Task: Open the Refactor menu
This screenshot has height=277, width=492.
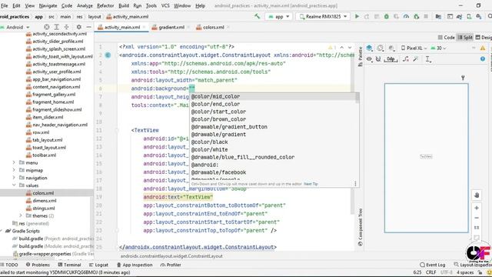Action: 105,5
